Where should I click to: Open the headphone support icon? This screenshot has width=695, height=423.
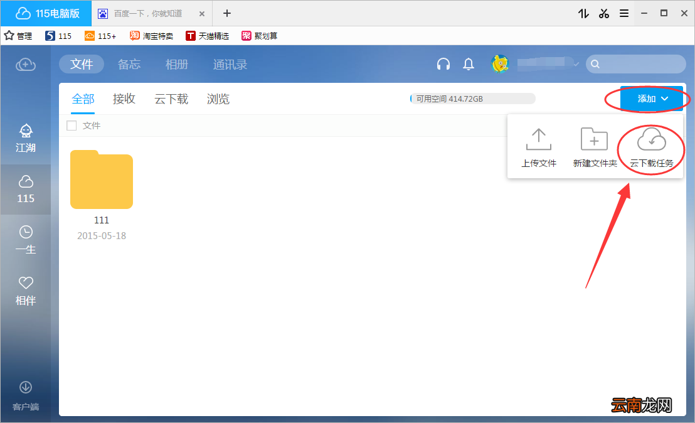443,64
